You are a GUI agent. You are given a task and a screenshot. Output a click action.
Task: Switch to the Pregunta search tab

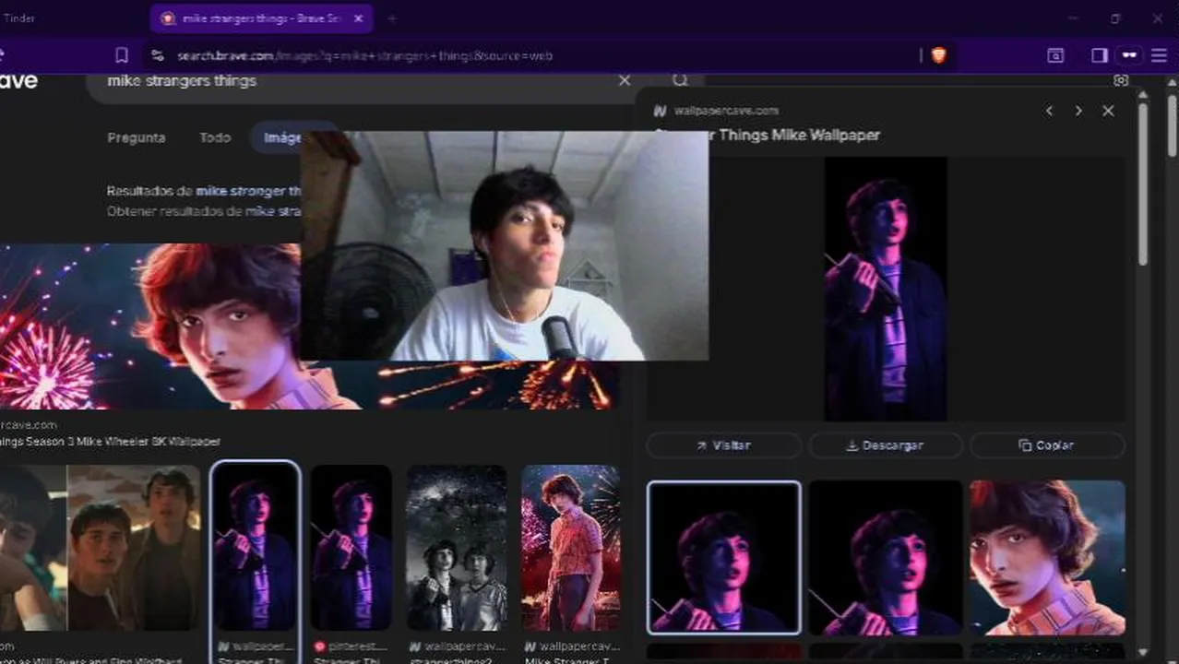coord(137,137)
